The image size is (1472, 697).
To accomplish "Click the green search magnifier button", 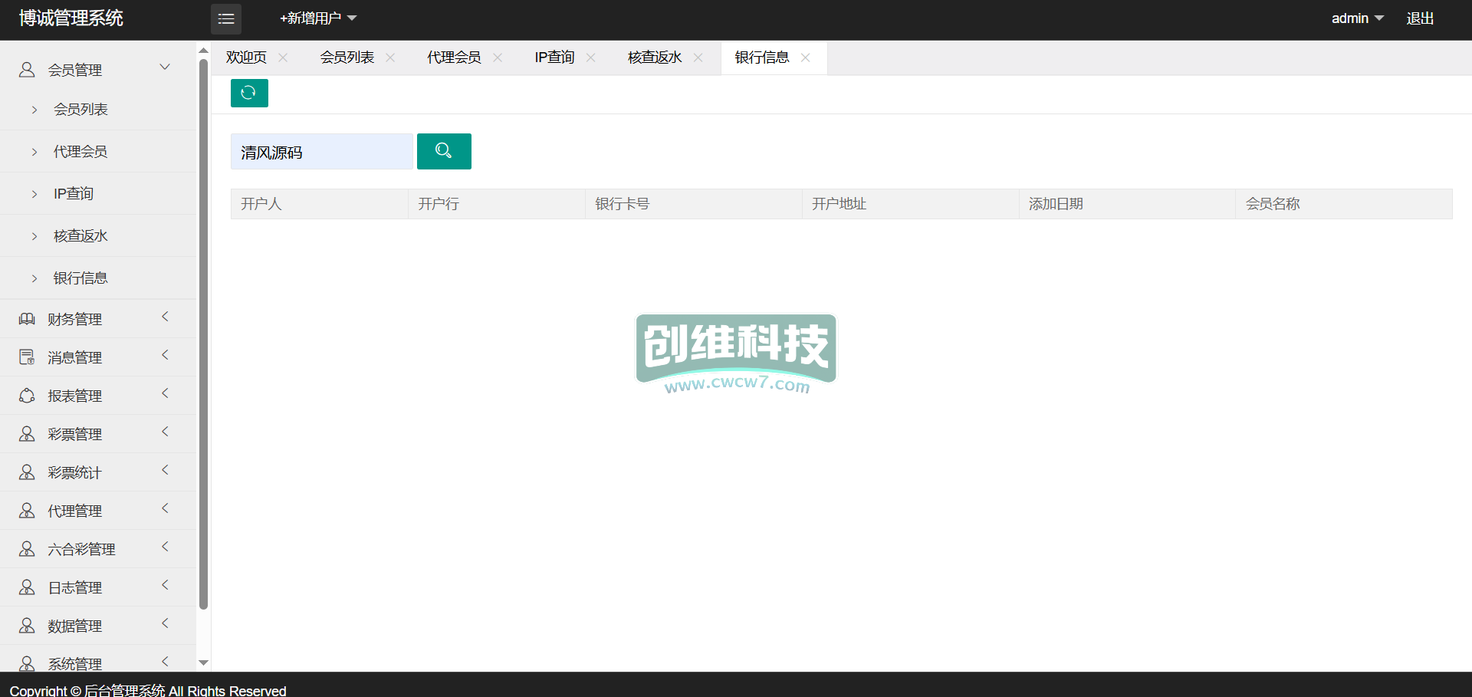I will coord(444,151).
